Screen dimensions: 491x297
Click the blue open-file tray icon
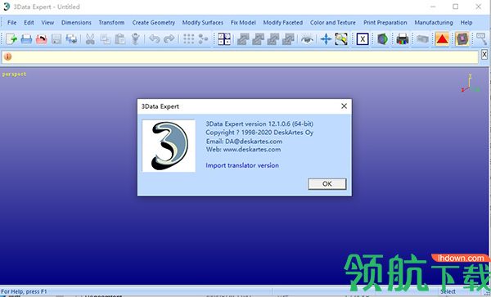pyautogui.click(x=26, y=39)
